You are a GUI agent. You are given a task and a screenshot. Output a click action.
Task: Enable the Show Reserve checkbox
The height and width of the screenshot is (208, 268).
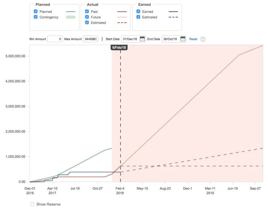coord(32,204)
